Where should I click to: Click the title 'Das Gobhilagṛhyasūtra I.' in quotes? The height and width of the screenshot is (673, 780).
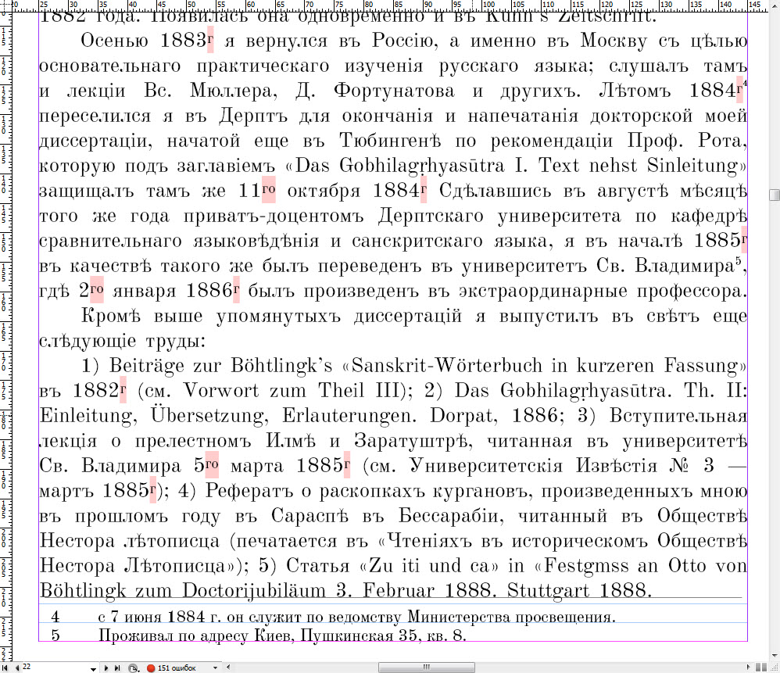tap(411, 166)
